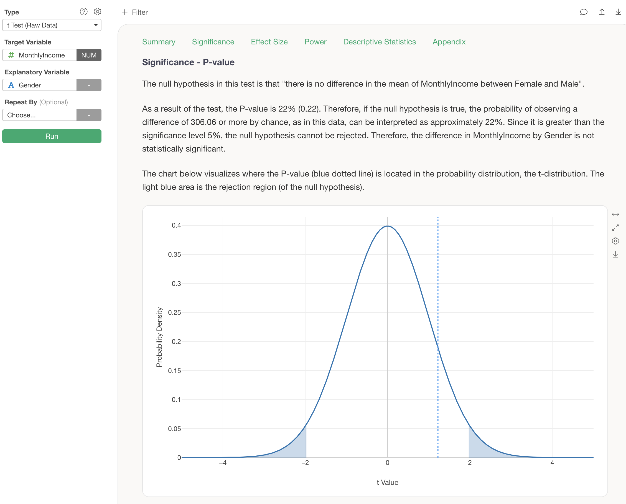
Task: Open the Repeat By Choose... selector
Action: click(x=39, y=115)
